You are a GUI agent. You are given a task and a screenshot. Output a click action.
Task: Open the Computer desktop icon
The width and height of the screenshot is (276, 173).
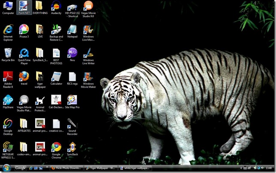coord(8,8)
